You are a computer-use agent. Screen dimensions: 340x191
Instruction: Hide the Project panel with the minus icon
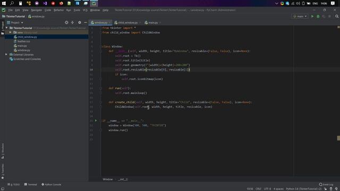pyautogui.click(x=86, y=22)
